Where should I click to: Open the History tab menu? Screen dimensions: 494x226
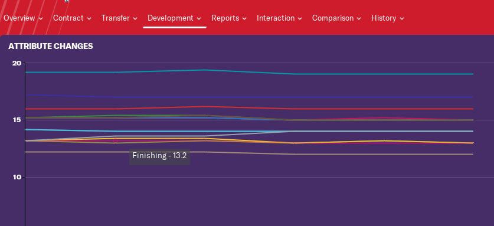pyautogui.click(x=388, y=18)
